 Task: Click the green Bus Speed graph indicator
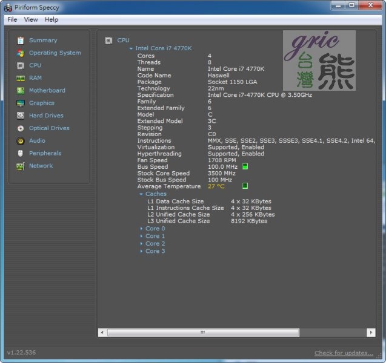point(245,166)
